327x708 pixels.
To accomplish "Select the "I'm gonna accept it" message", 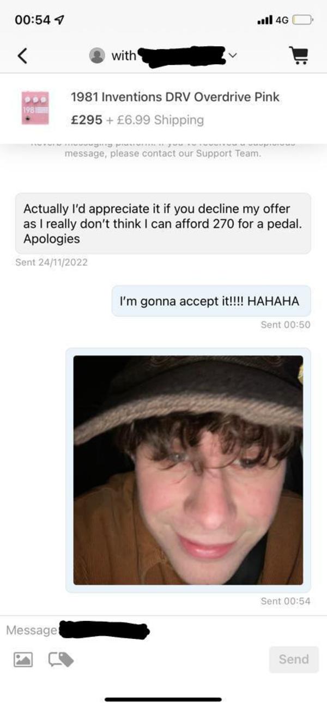I will (x=211, y=301).
